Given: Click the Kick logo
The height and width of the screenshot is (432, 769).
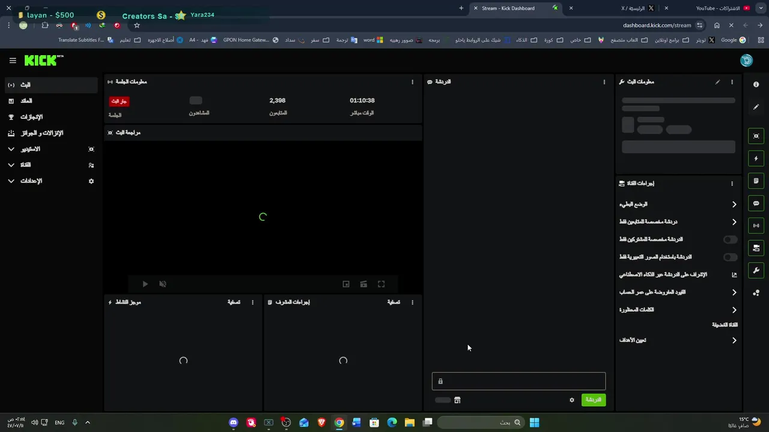Looking at the screenshot, I should [44, 60].
